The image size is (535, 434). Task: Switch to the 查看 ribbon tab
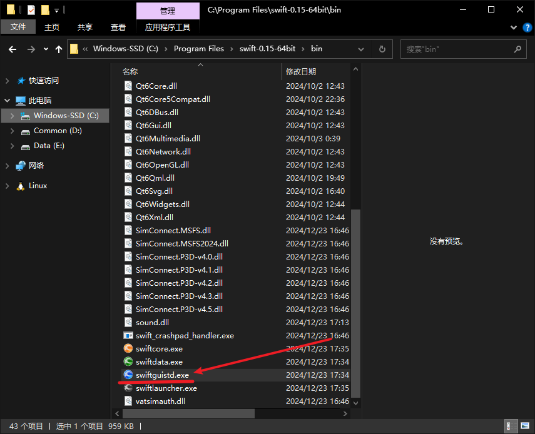(118, 27)
